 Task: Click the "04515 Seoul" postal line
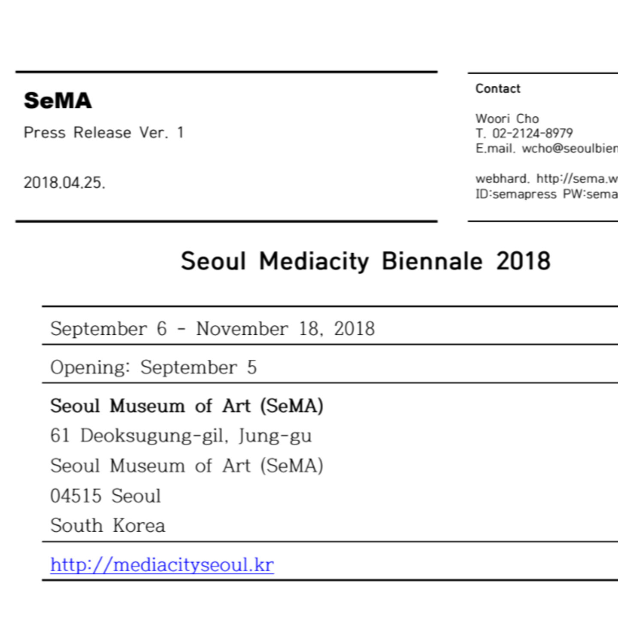coord(106,496)
